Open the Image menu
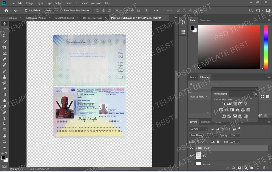272x172 pixels. tap(29, 3)
